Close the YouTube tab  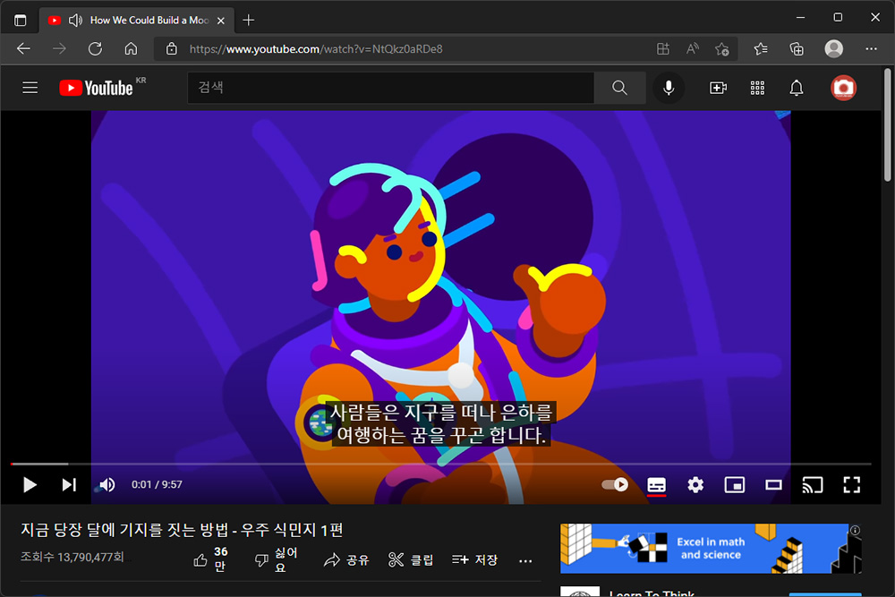(x=221, y=21)
